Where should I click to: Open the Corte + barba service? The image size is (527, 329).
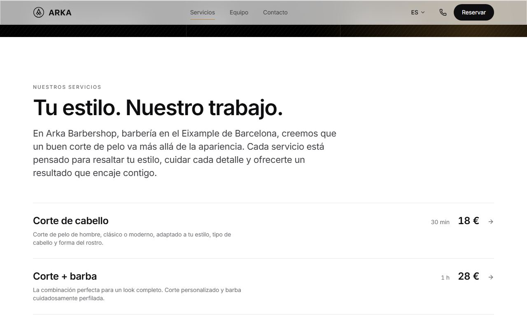pos(263,287)
